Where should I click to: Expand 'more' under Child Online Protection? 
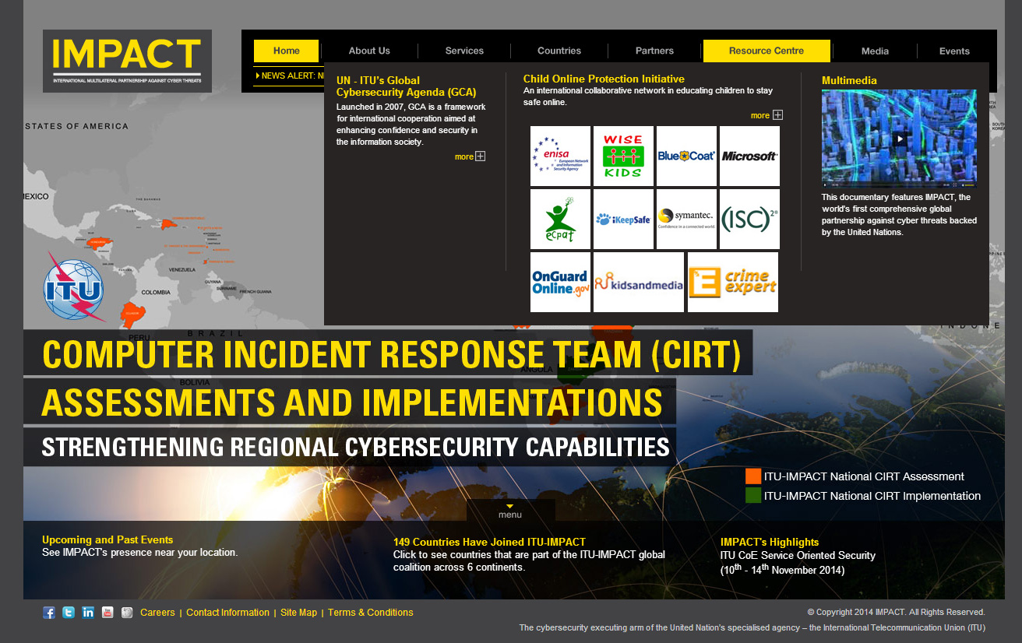click(766, 115)
